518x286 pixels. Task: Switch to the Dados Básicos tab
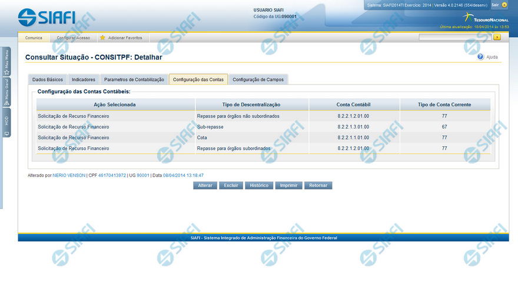coord(48,79)
